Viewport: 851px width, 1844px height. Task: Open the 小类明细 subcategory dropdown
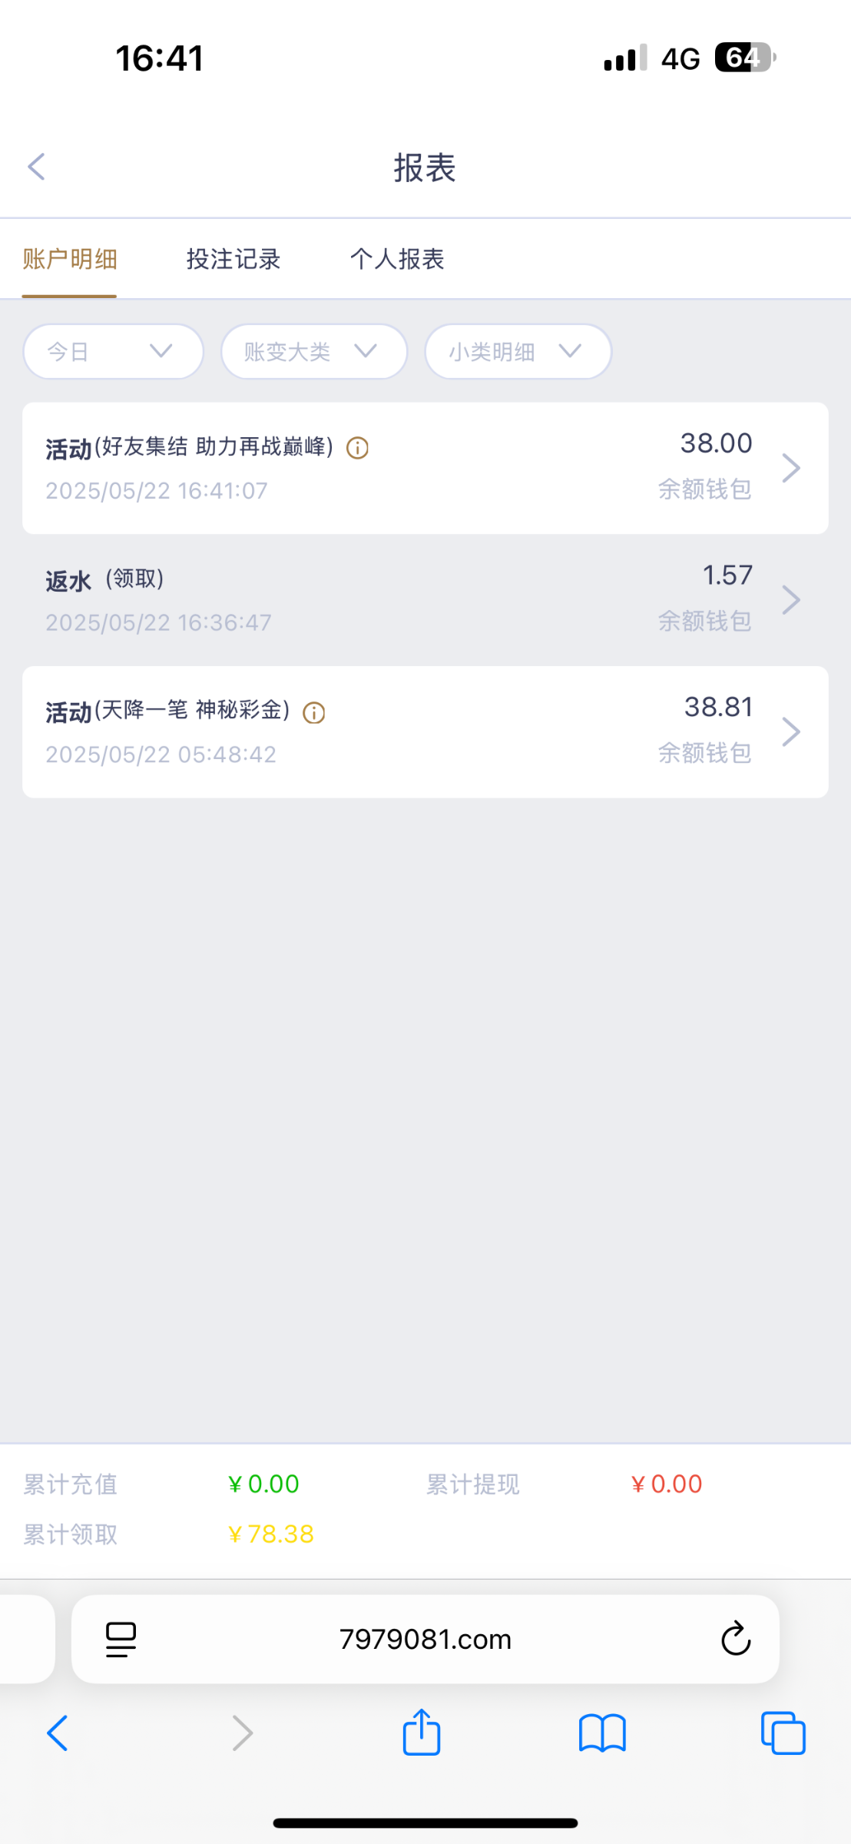click(x=518, y=352)
